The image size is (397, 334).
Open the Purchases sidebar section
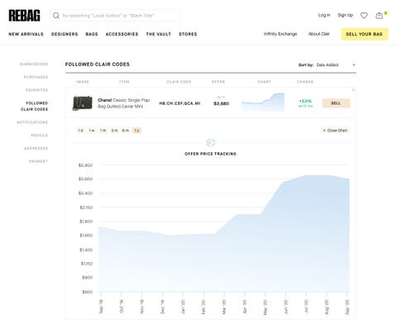point(36,77)
